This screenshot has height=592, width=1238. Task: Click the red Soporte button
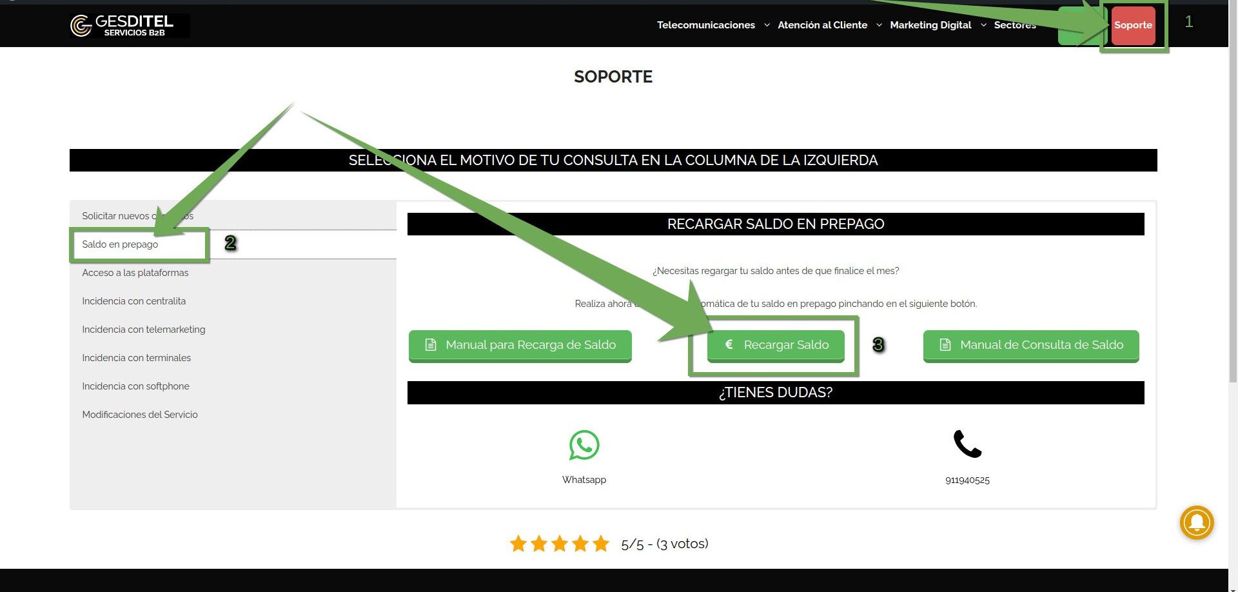coord(1133,25)
